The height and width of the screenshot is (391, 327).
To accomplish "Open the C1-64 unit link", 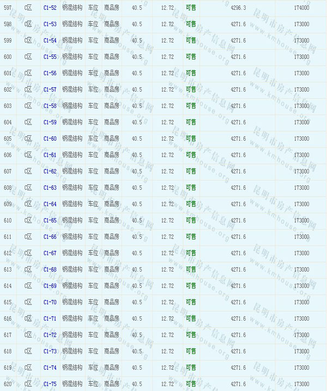I will click(x=50, y=204).
